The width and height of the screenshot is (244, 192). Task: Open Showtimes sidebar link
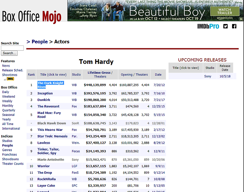(9, 75)
